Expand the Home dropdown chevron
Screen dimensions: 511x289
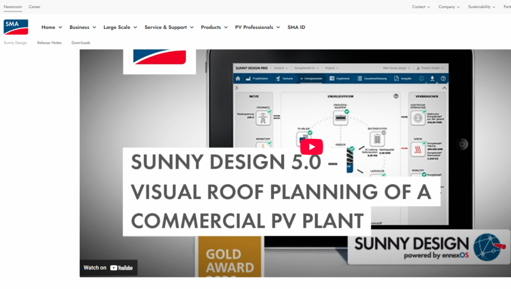[60, 27]
